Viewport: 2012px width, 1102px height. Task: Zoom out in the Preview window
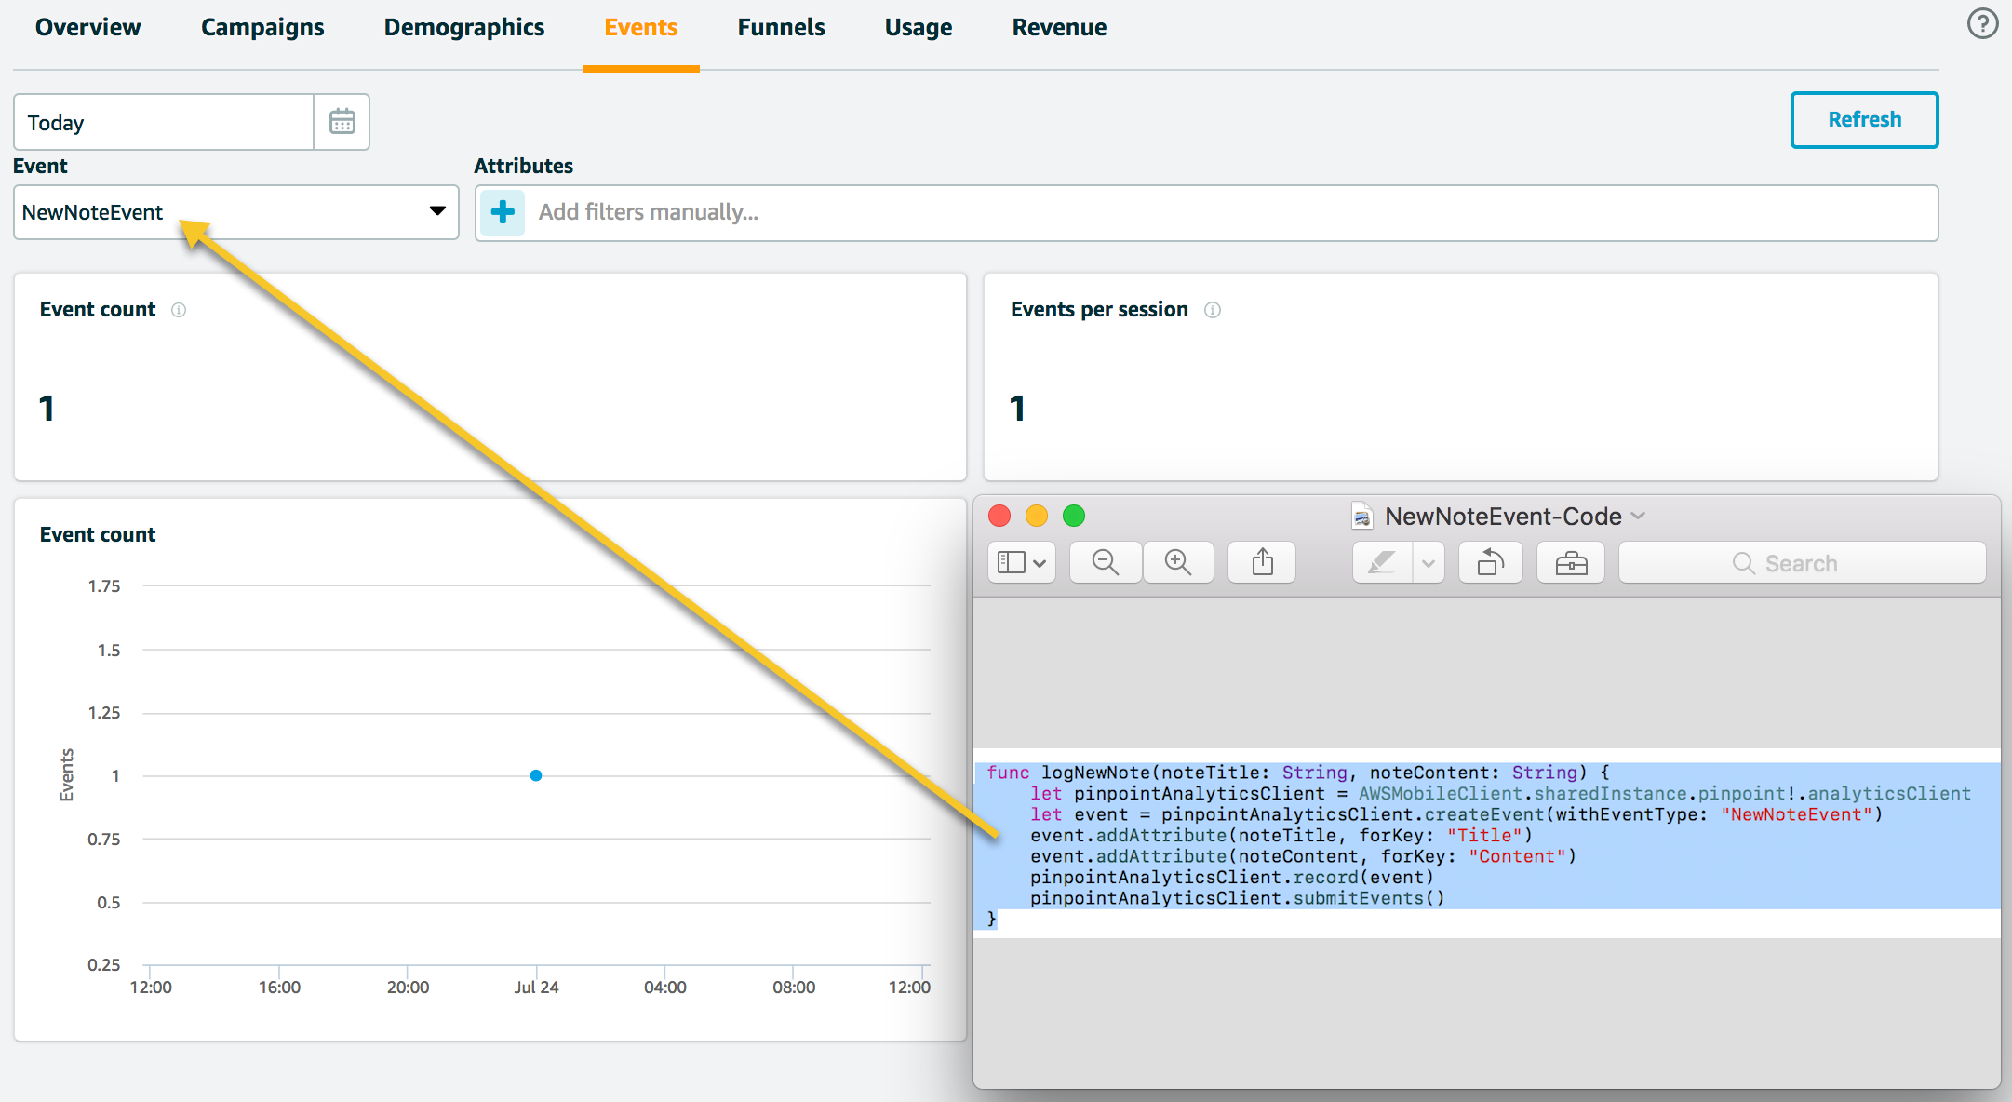(1105, 562)
